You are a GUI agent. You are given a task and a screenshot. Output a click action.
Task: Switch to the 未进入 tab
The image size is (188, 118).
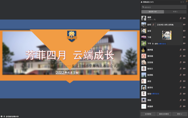point(175,12)
